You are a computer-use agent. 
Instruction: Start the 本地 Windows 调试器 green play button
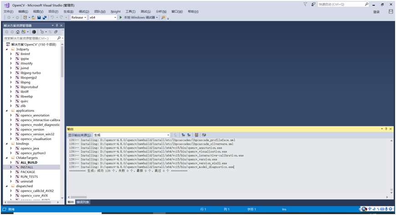click(x=121, y=17)
